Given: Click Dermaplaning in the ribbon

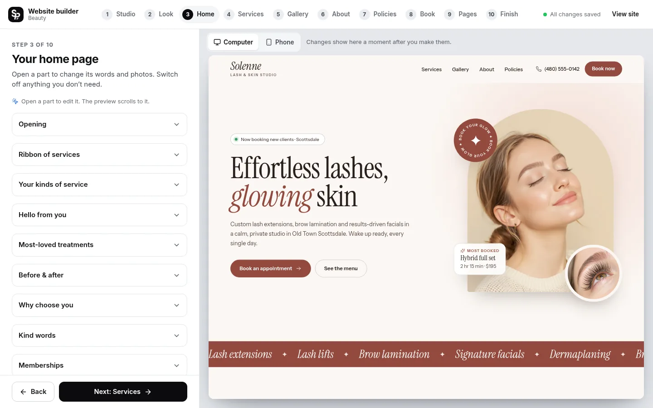Looking at the screenshot, I should (x=580, y=354).
